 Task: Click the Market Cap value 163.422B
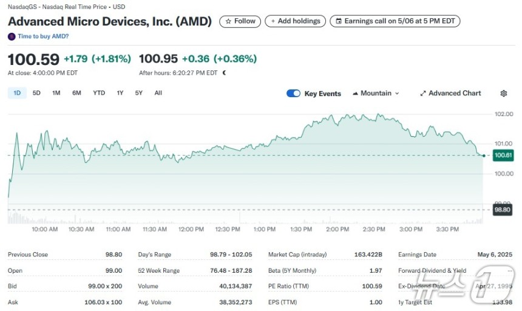tap(368, 255)
